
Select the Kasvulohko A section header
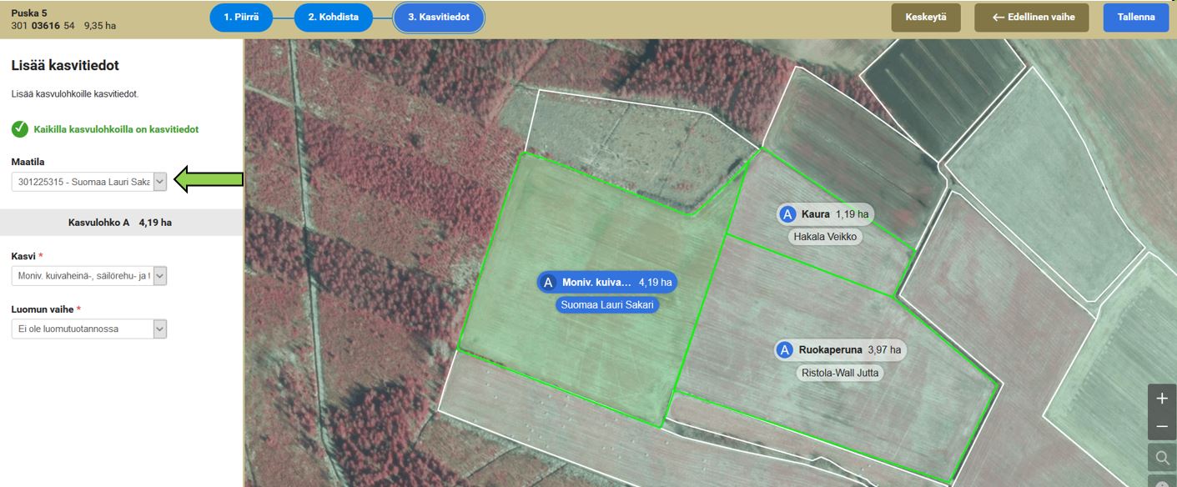click(x=121, y=223)
